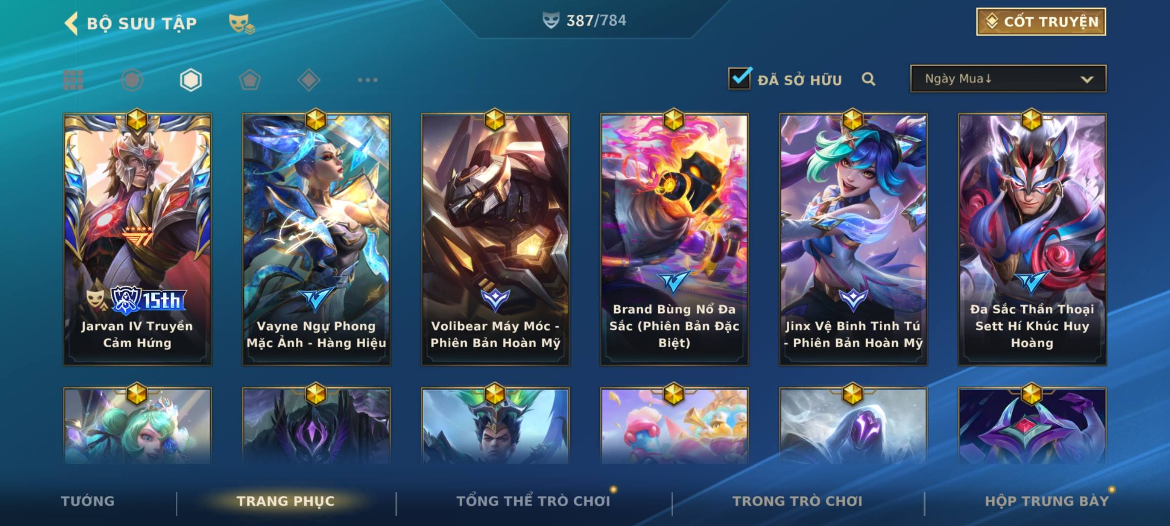
Task: Select Brand Bùng Nổ Đa Sắc card
Action: coord(674,239)
